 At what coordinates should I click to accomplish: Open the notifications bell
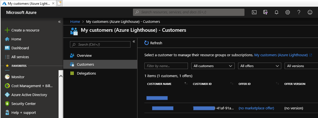point(276,12)
